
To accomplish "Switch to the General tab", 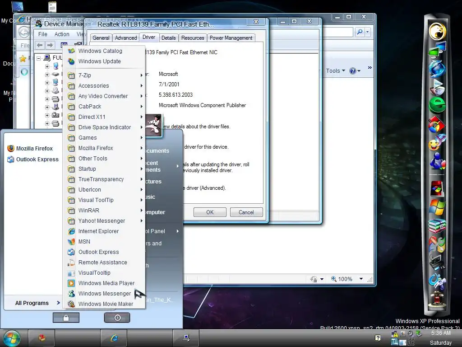I will (x=101, y=38).
